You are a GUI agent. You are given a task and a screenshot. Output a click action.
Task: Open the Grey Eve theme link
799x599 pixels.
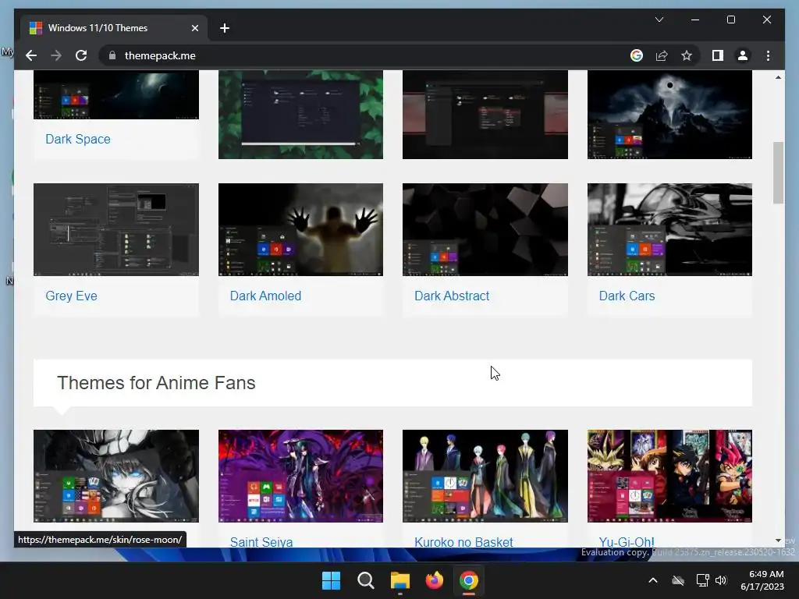[71, 296]
